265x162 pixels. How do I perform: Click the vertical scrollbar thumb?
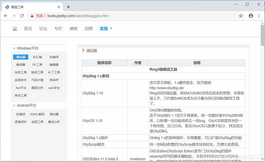[262, 35]
